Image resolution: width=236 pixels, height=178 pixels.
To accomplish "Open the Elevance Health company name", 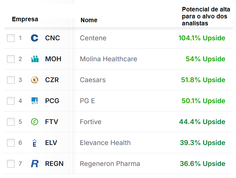I will (x=105, y=143).
